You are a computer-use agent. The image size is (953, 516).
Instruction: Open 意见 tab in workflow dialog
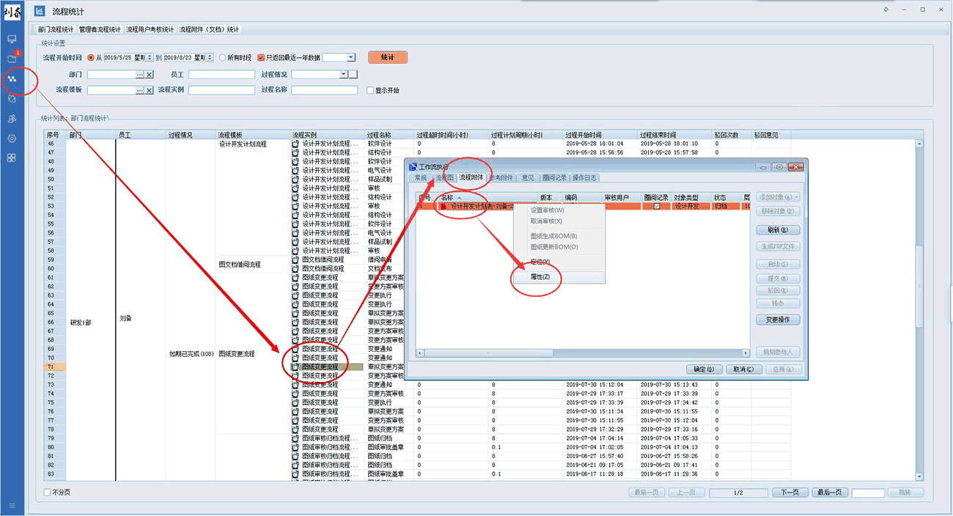(x=528, y=178)
